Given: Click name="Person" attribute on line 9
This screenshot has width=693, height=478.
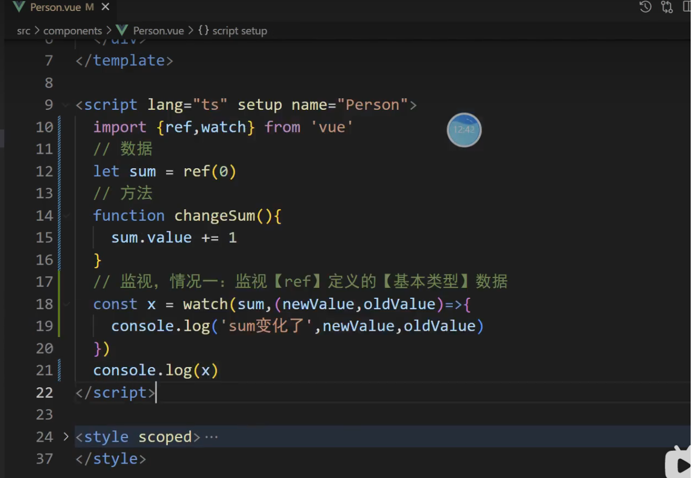Looking at the screenshot, I should click(349, 105).
